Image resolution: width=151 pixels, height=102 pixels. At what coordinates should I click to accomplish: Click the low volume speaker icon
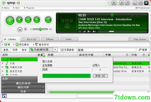coord(31,29)
